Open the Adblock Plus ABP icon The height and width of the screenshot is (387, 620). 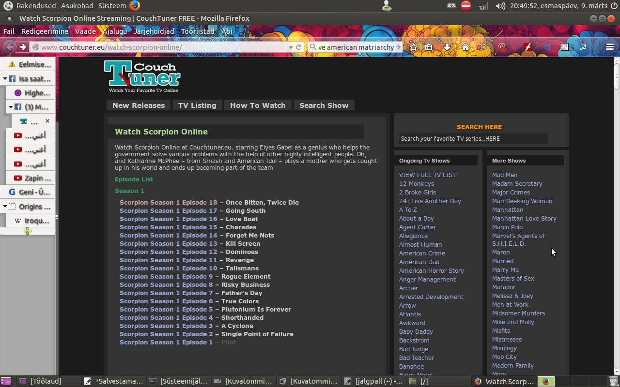(x=502, y=47)
